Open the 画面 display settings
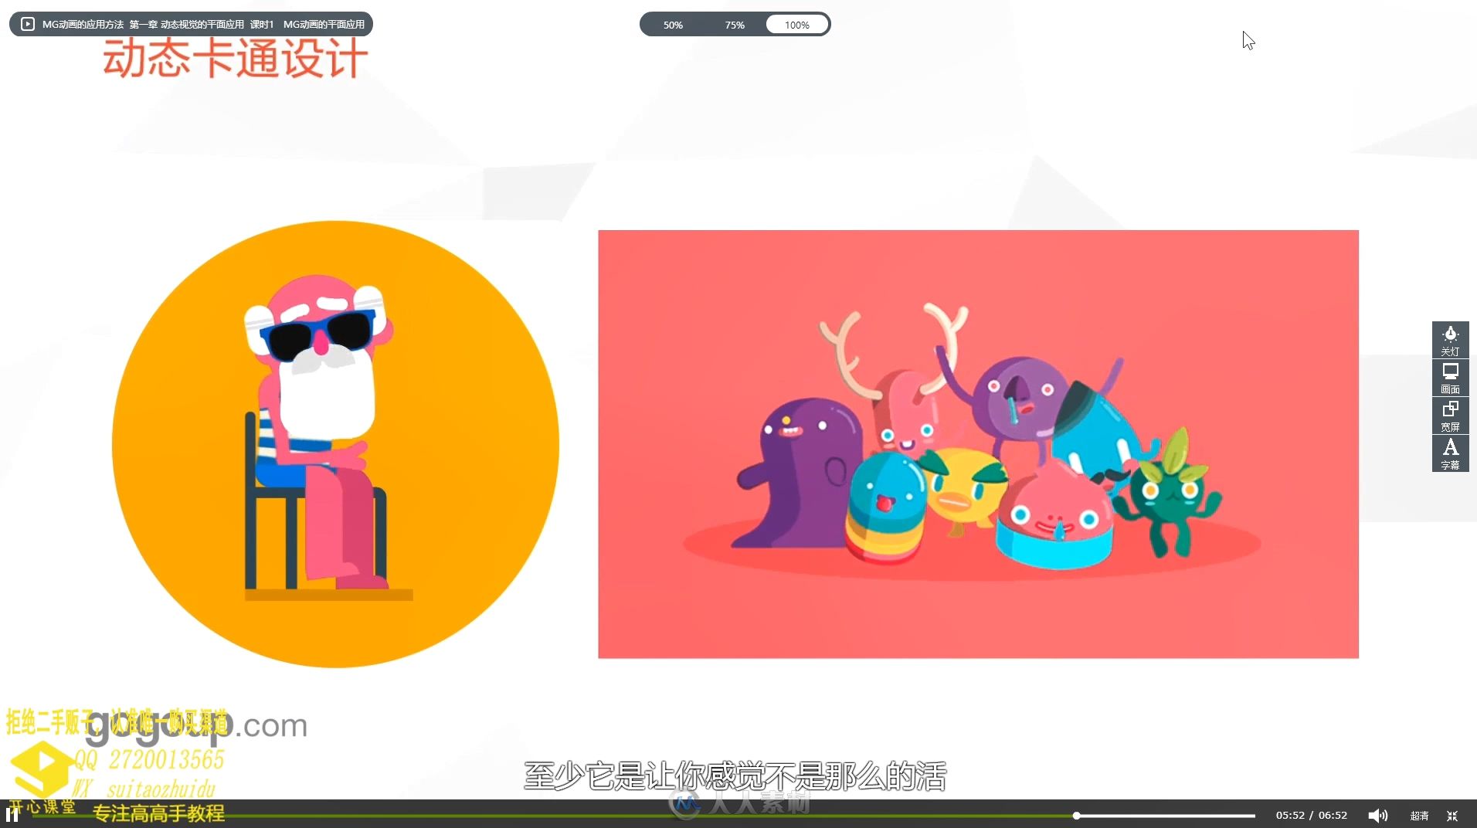Screen dimensions: 1477x828 [x=1450, y=378]
